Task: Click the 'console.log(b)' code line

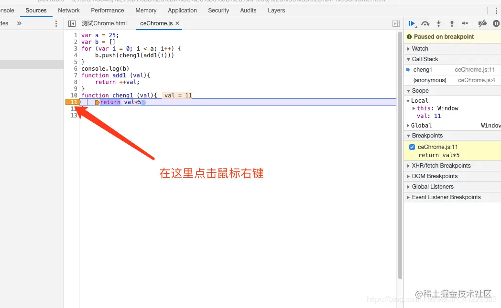Action: click(x=105, y=69)
